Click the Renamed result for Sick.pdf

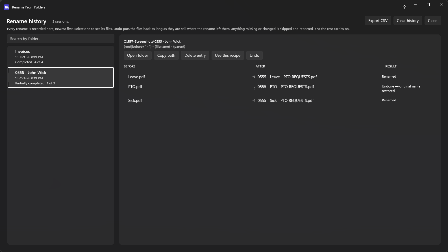pyautogui.click(x=389, y=100)
